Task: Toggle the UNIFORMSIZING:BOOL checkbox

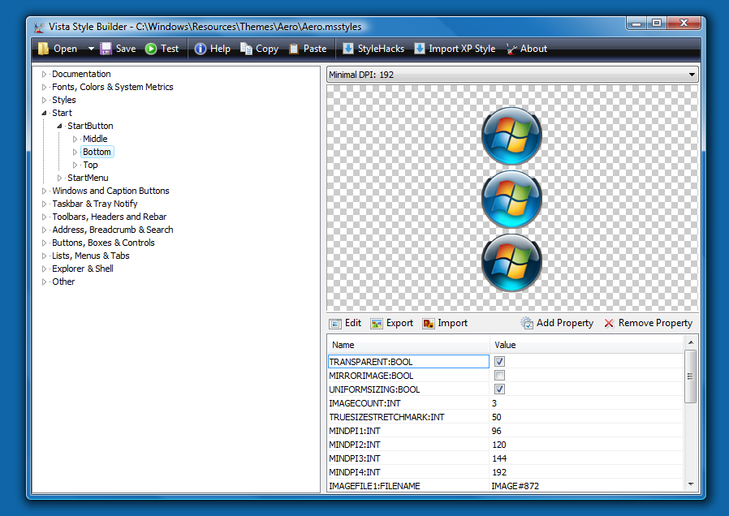Action: coord(500,389)
